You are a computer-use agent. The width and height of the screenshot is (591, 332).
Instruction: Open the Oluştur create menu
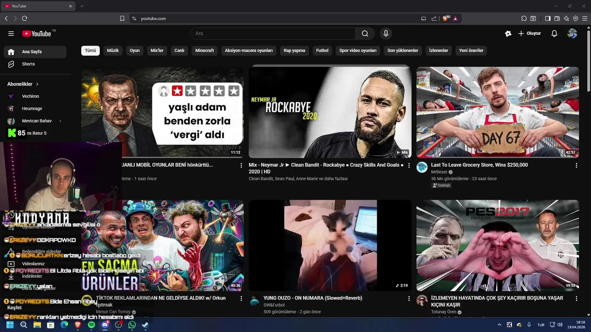[x=529, y=34]
